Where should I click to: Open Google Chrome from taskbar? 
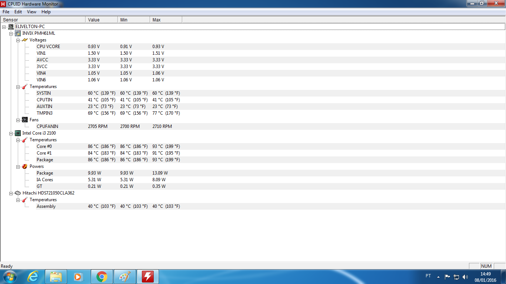click(x=101, y=277)
